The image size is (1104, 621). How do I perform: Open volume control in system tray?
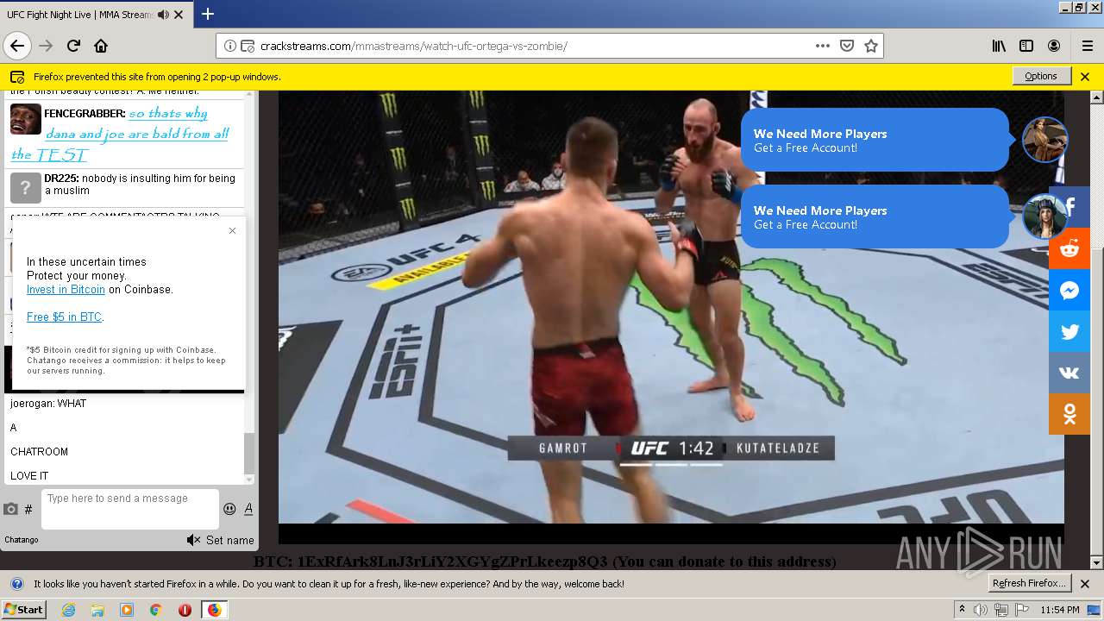[981, 610]
